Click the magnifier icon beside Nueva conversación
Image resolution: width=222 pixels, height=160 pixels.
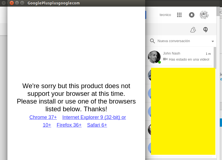[x=152, y=41]
